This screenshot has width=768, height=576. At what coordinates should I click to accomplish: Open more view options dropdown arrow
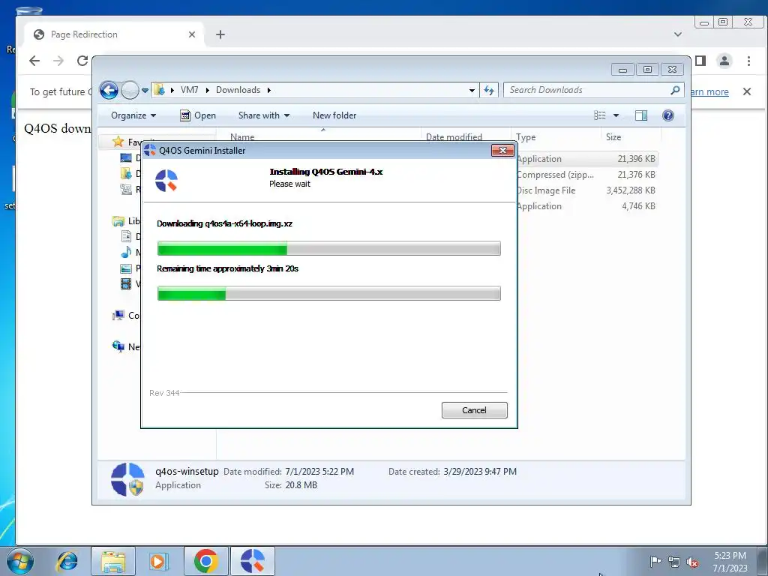[616, 115]
